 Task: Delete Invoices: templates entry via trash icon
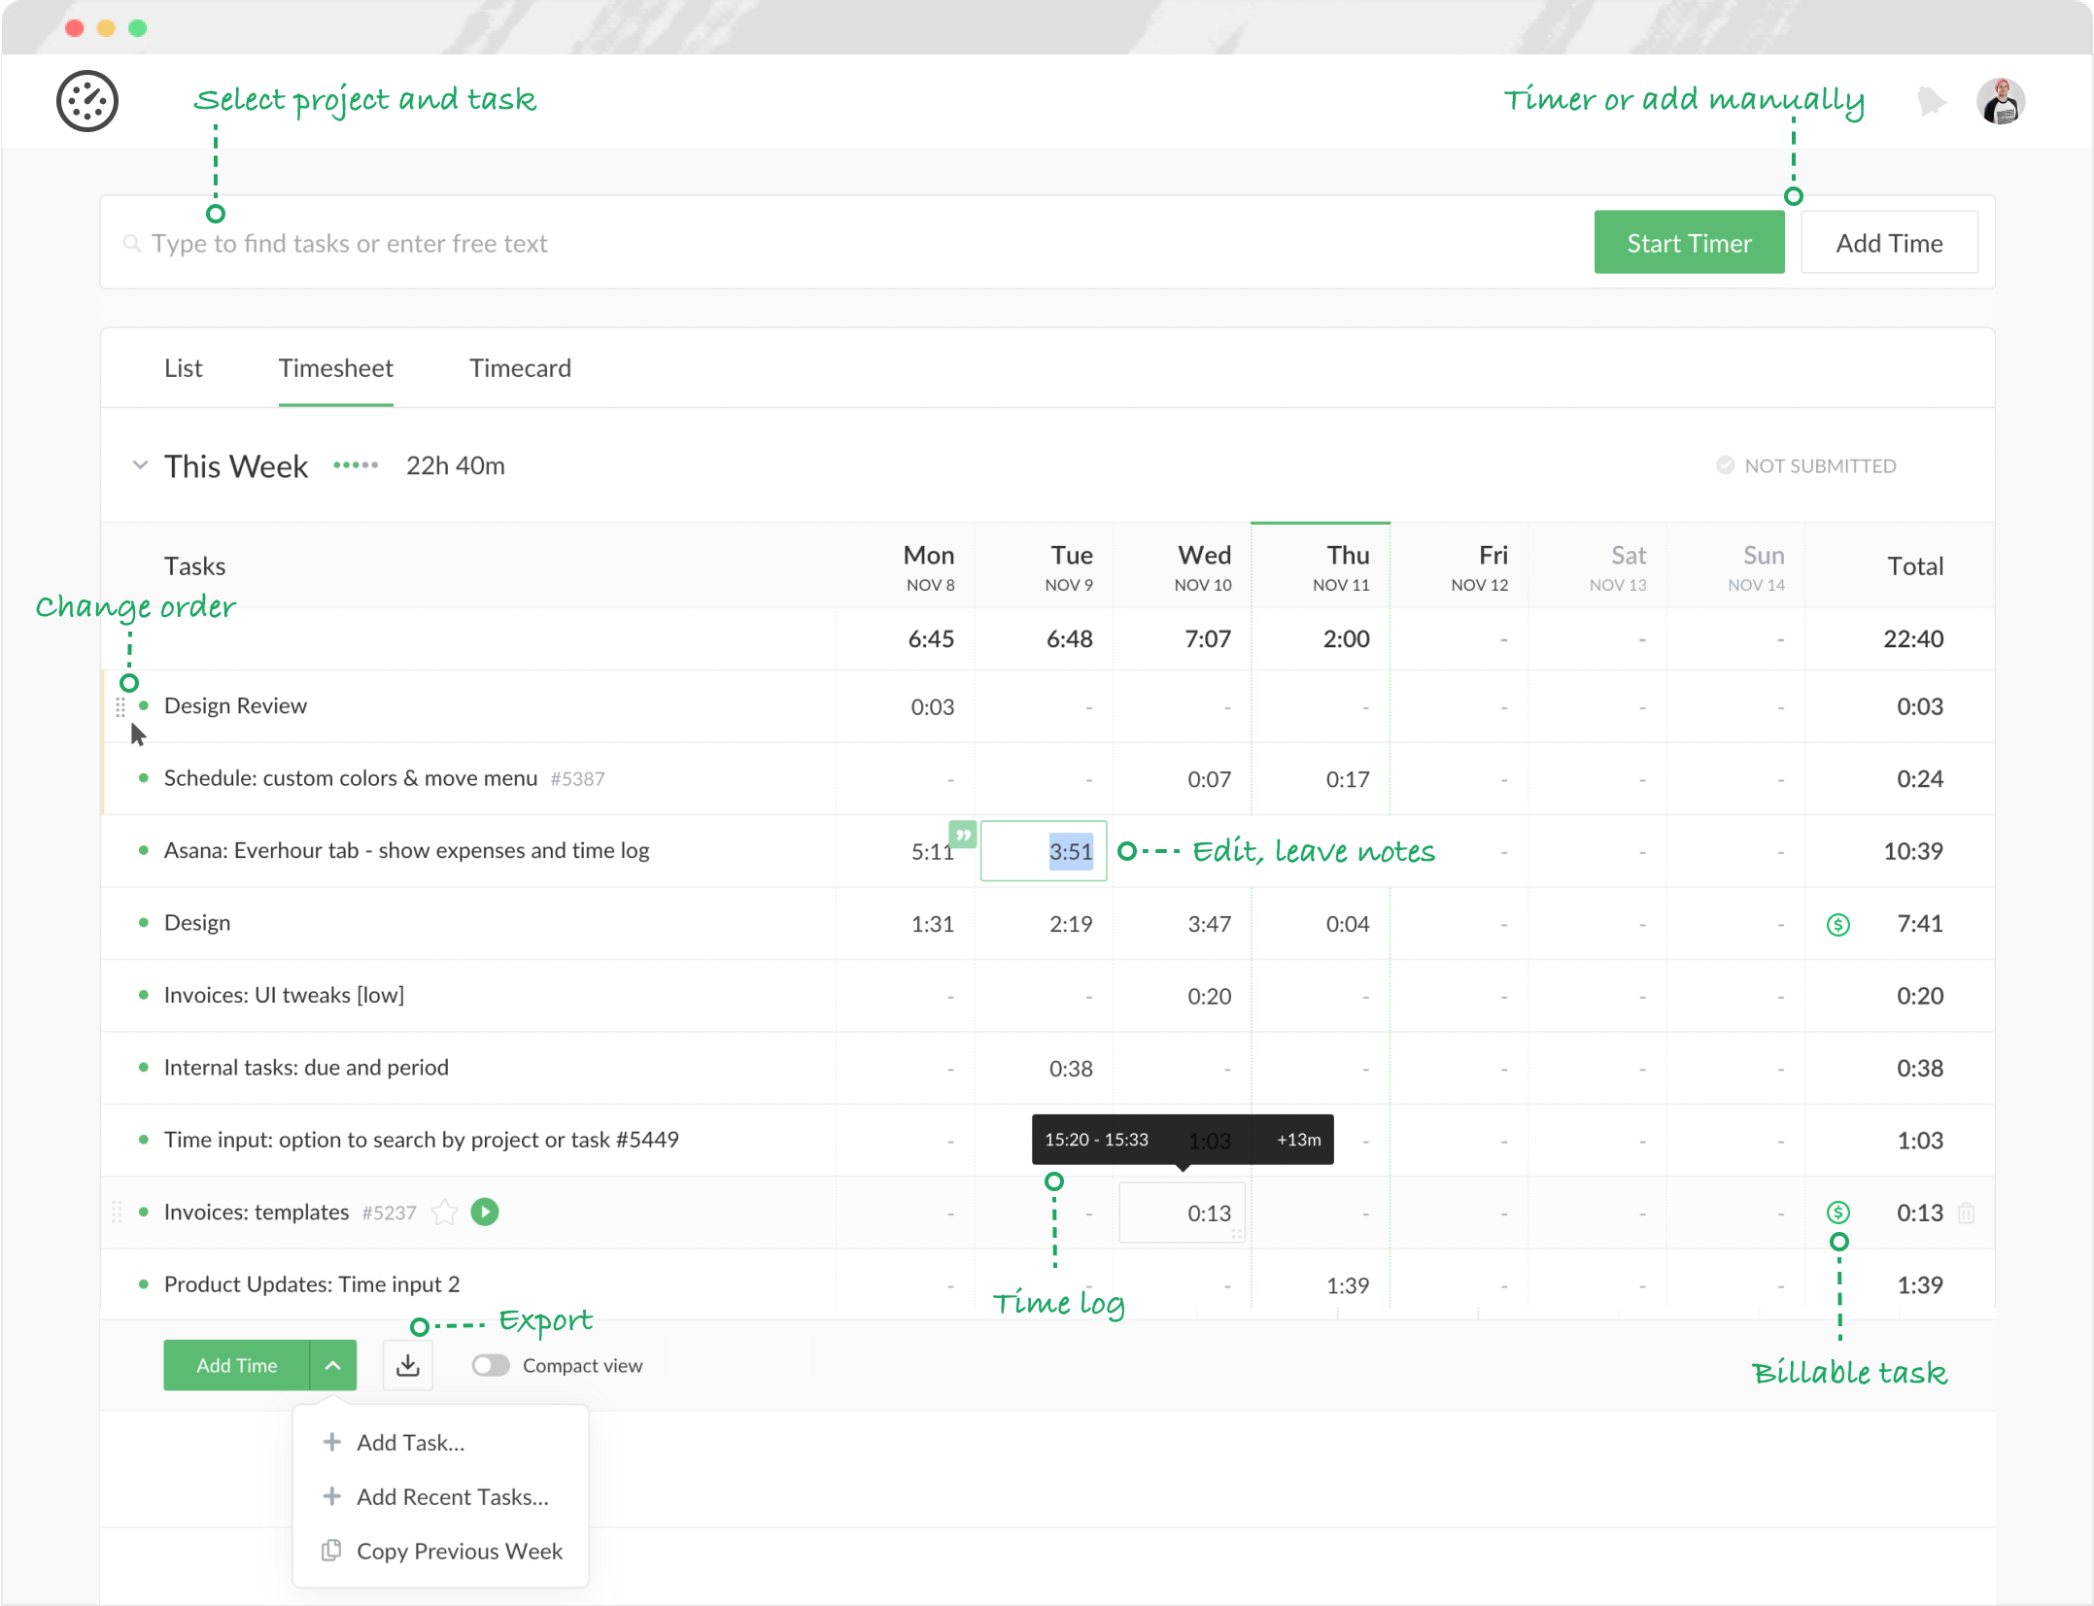1969,1212
